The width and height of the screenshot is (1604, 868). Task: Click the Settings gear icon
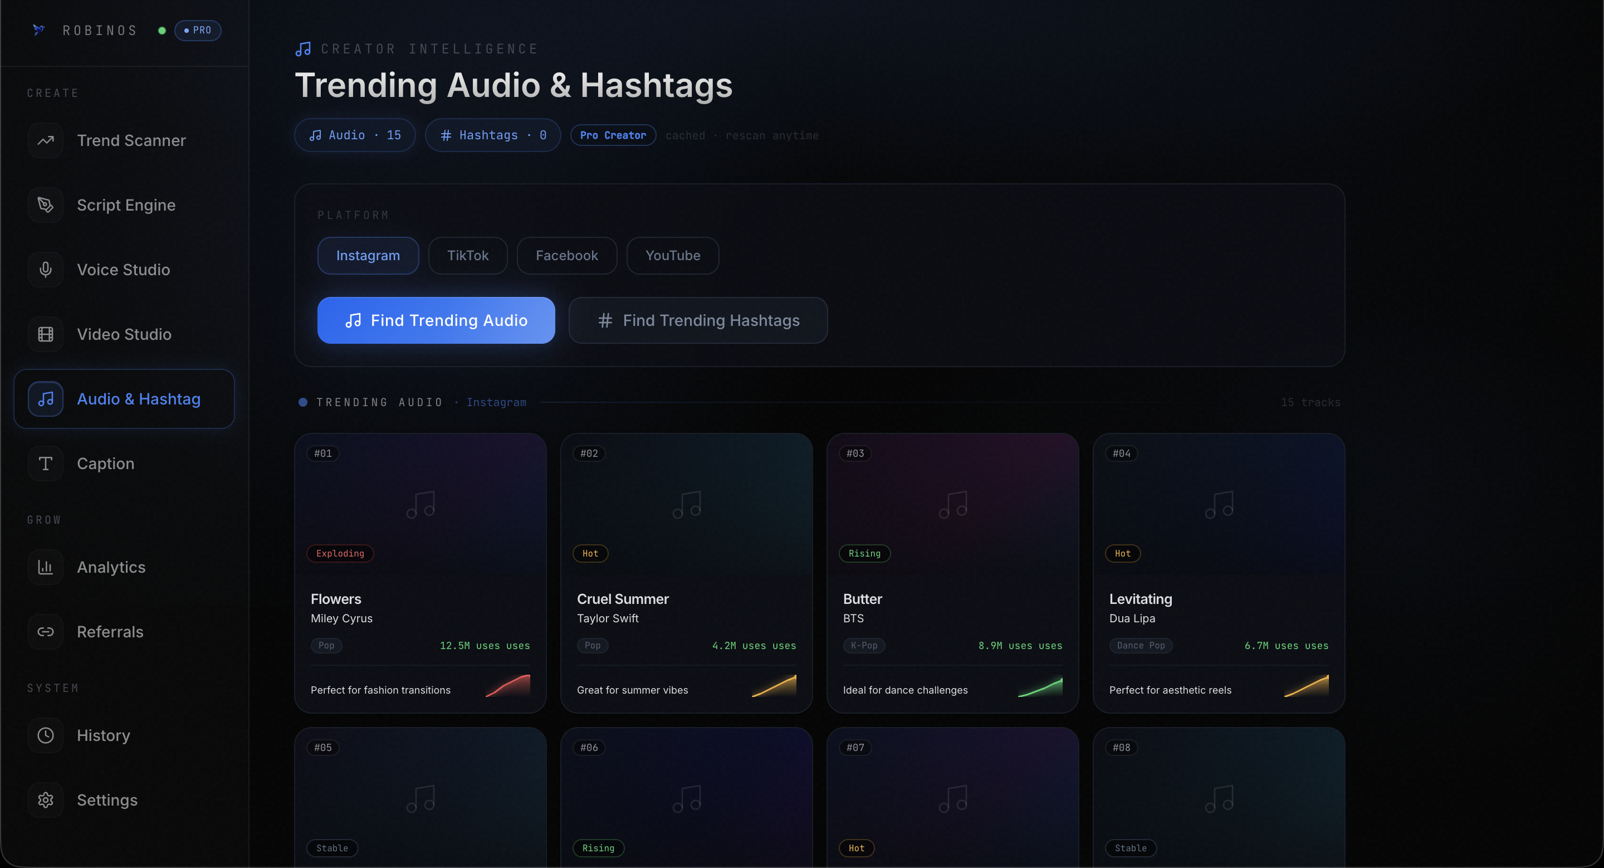pos(46,800)
